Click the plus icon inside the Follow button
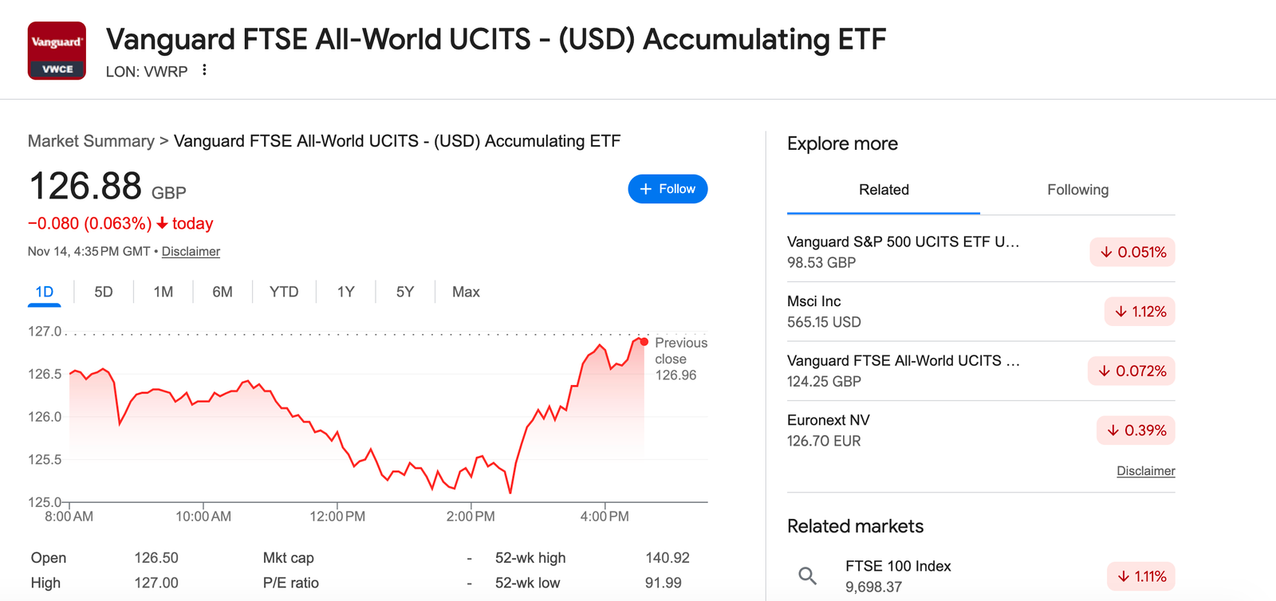1276x601 pixels. 645,189
